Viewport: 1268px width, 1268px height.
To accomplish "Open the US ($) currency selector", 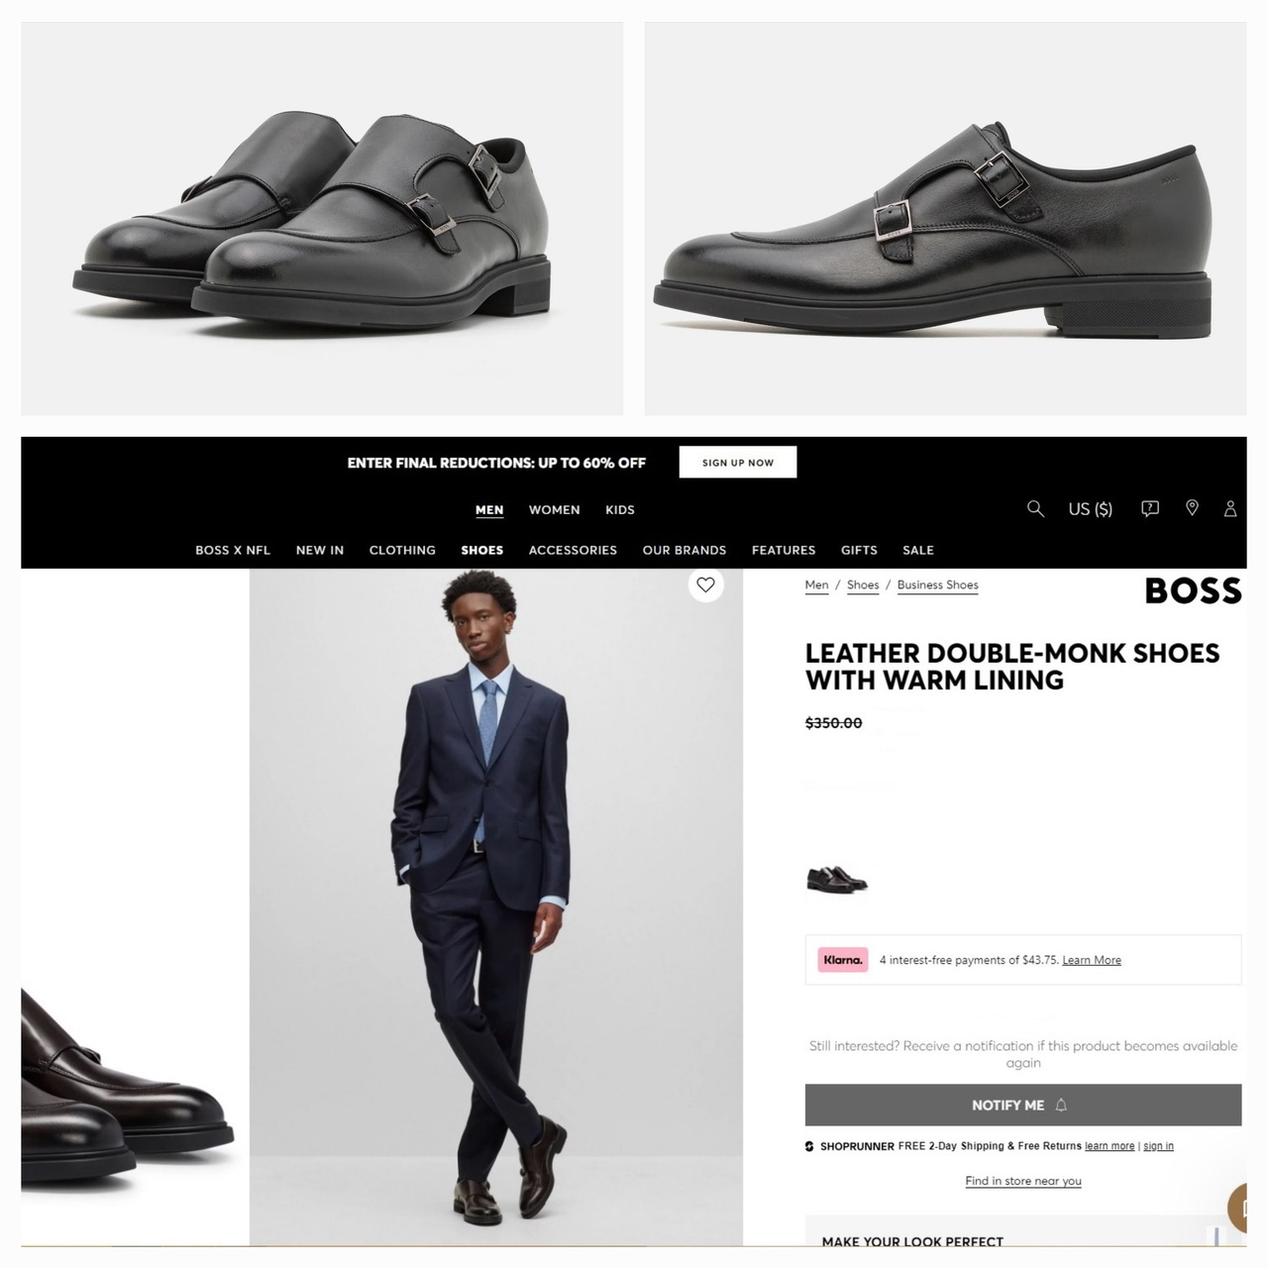I will (1090, 509).
